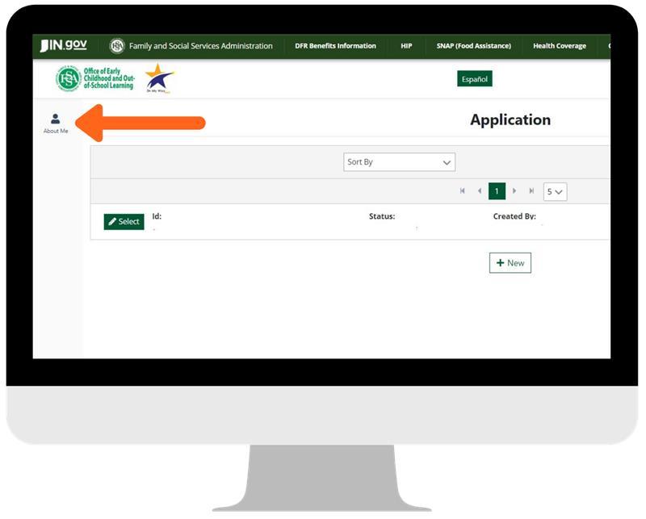
Task: Advance with the next page arrow
Action: (514, 191)
